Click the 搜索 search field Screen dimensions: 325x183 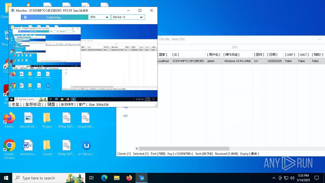tap(235, 47)
